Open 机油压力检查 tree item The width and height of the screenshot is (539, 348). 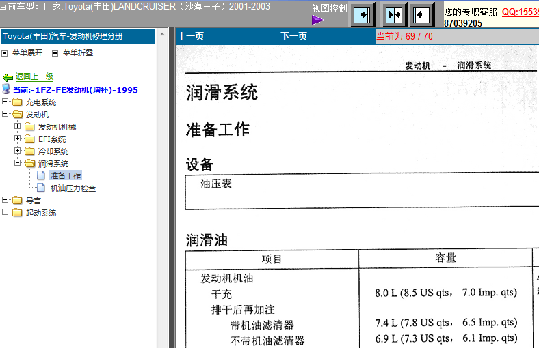pyautogui.click(x=73, y=188)
